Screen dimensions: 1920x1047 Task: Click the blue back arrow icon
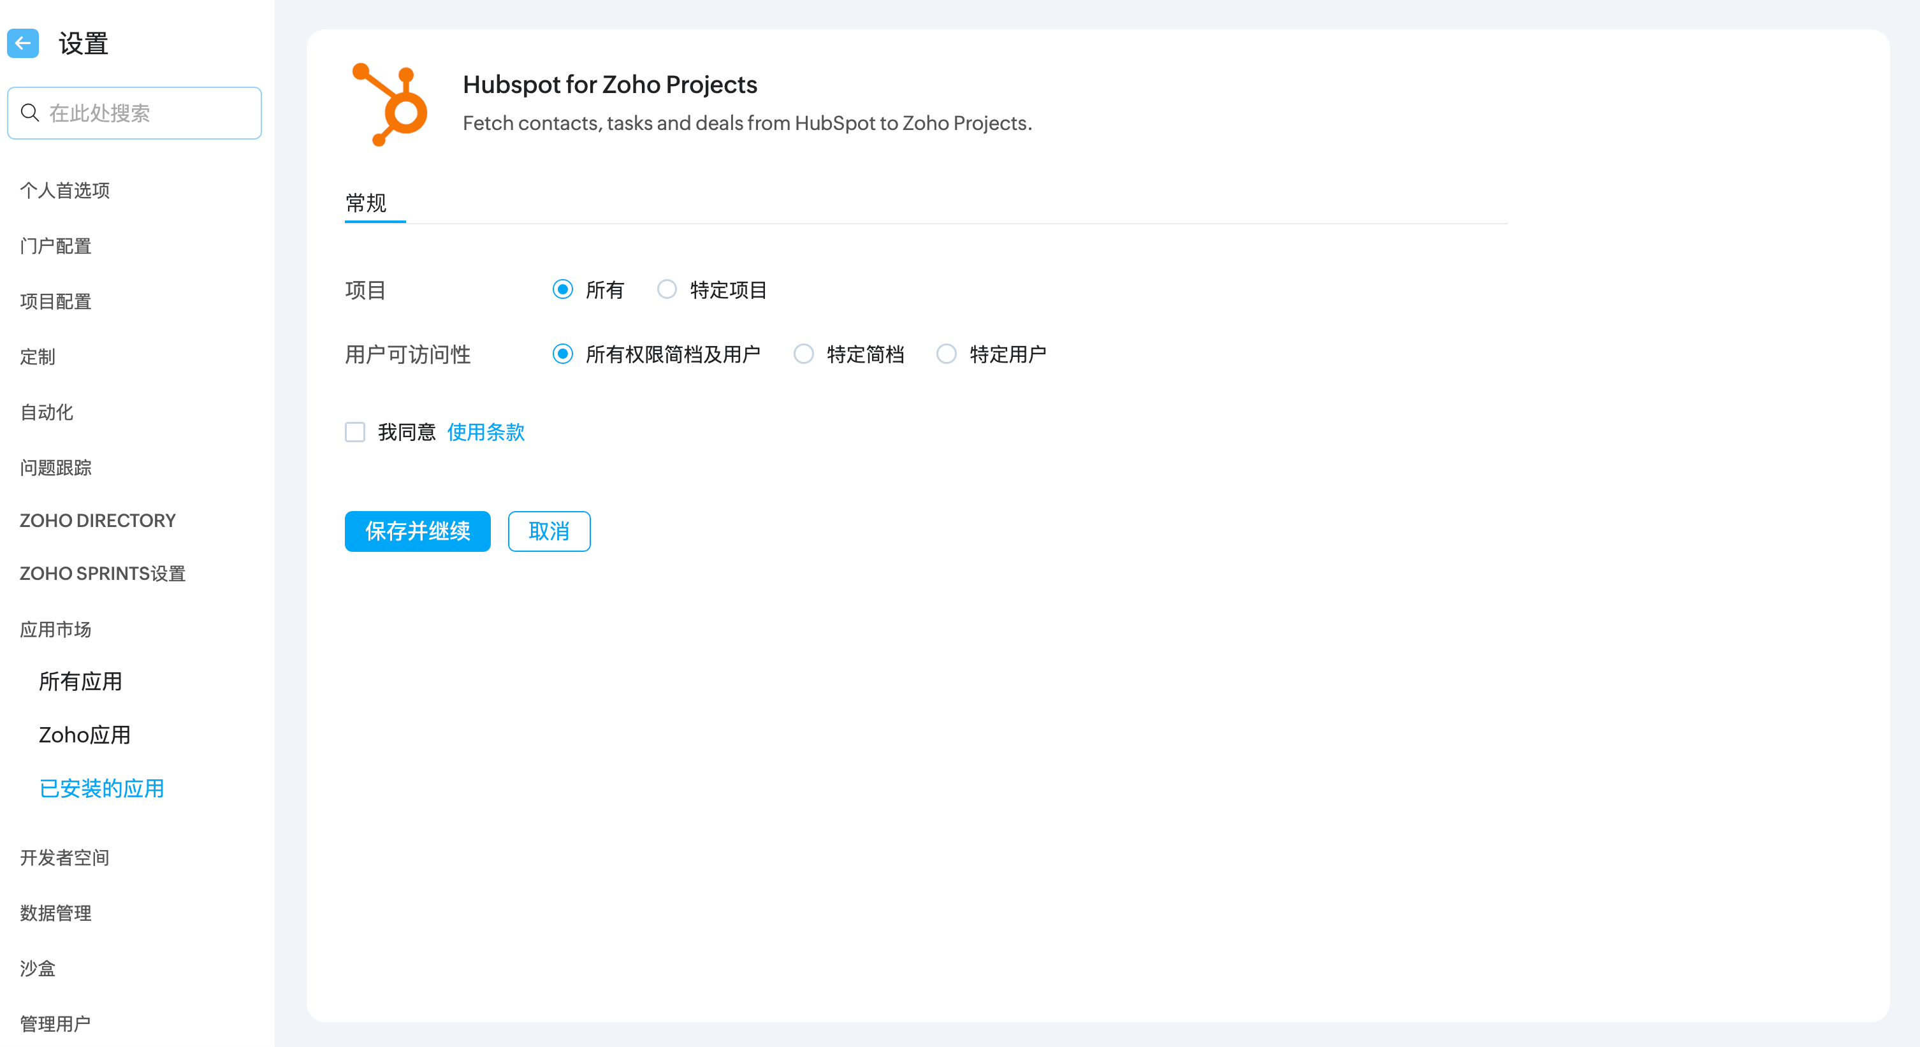click(23, 43)
